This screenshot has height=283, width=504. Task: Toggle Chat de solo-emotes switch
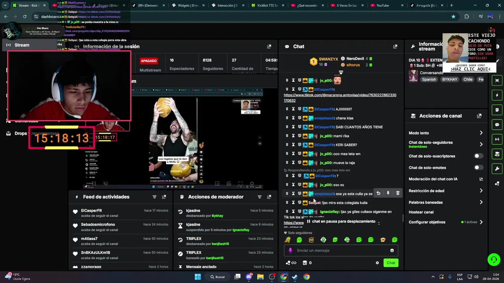[478, 167]
